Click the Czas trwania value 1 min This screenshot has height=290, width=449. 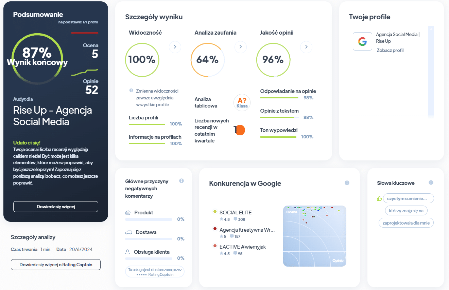(45, 249)
